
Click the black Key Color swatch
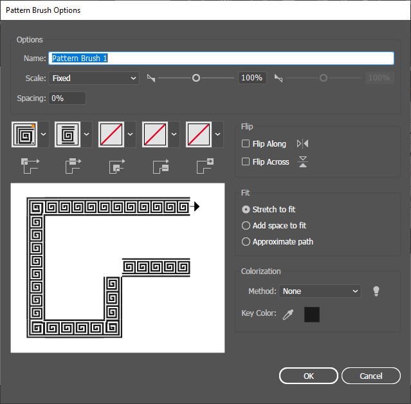[312, 315]
